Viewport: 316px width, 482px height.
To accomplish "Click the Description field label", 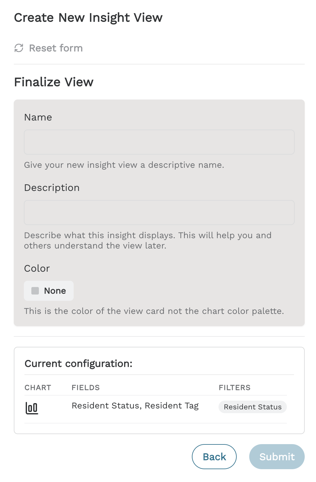I will (52, 188).
